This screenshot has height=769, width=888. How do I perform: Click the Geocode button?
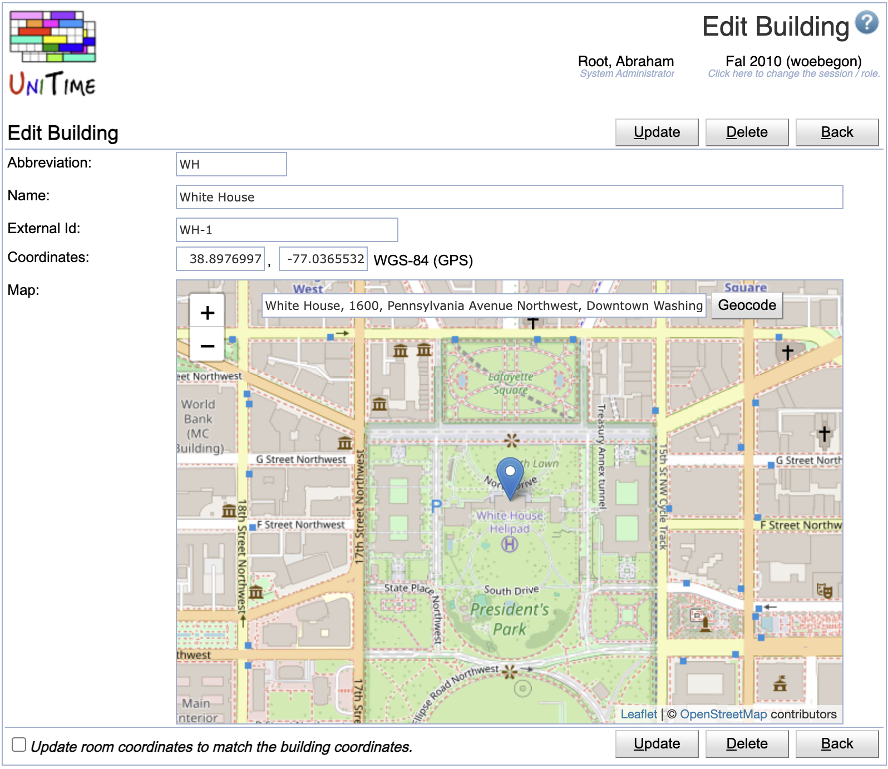tap(747, 305)
